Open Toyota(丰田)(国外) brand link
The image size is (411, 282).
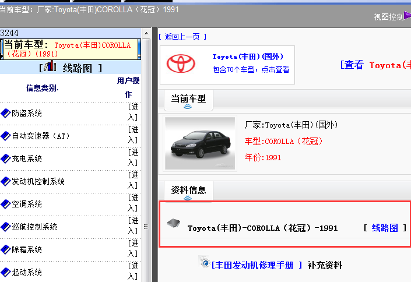pos(248,57)
